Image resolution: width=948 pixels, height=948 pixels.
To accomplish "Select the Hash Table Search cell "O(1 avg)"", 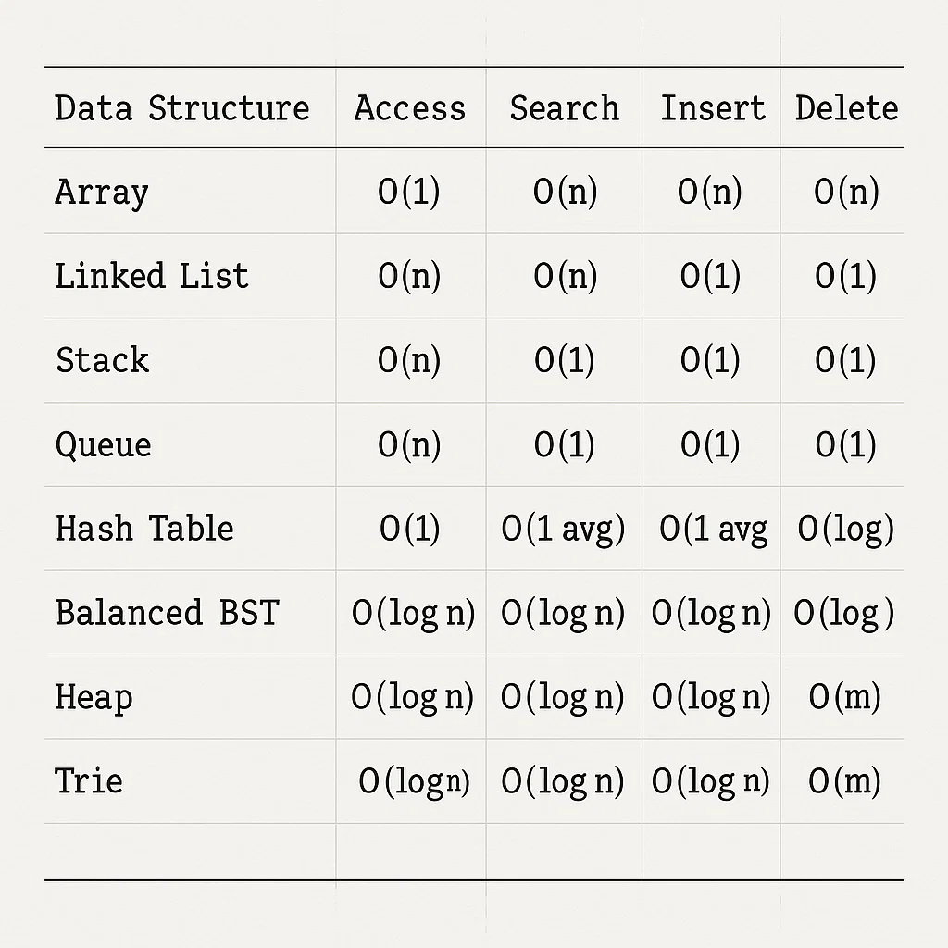I will click(563, 530).
